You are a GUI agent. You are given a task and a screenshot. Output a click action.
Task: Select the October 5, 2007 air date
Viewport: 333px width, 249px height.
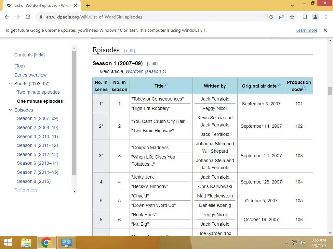(261, 201)
